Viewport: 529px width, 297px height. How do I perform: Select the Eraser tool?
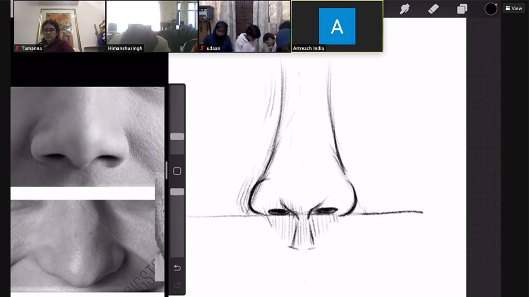pos(433,9)
